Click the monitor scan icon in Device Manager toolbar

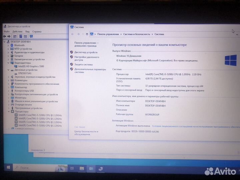(x=31, y=36)
